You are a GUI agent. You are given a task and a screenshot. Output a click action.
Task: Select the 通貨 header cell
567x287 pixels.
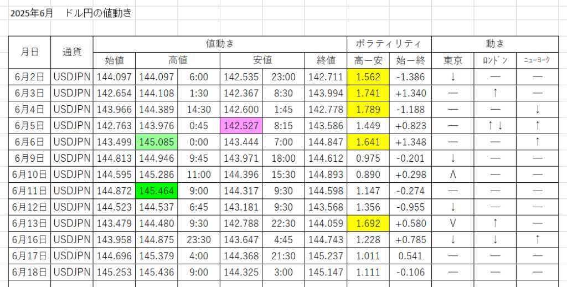(72, 52)
